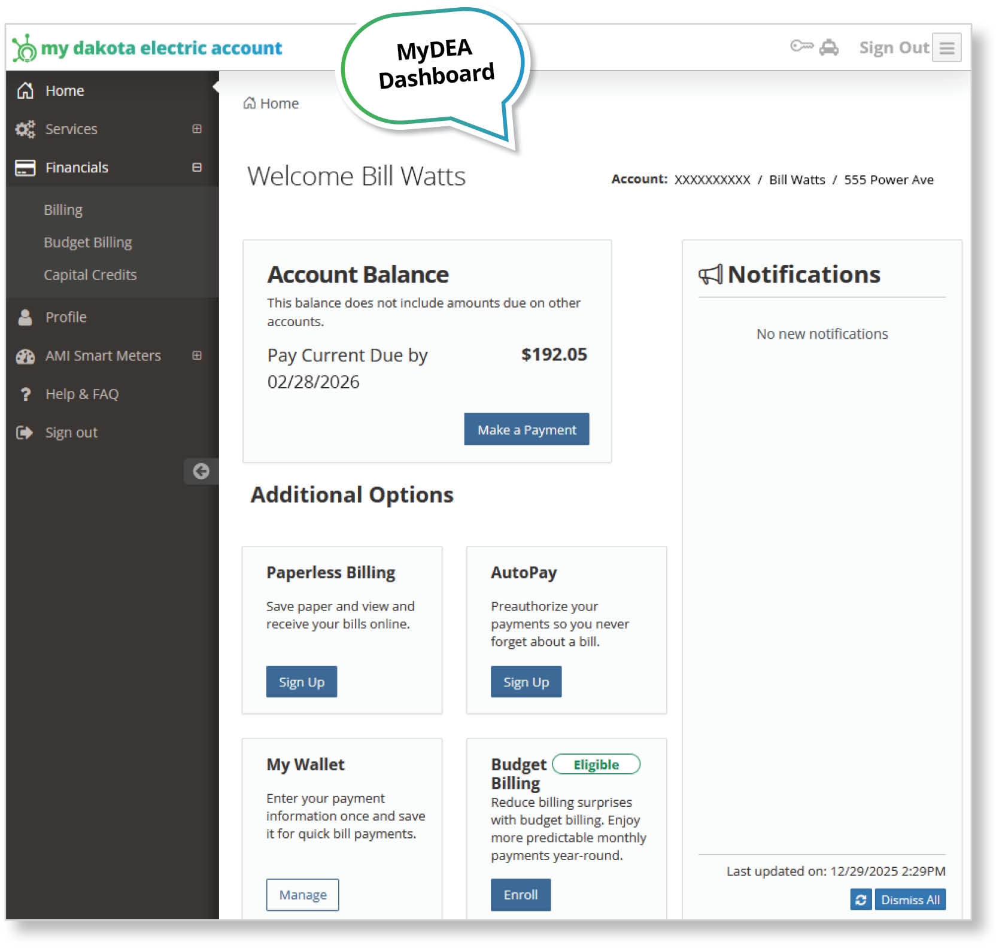This screenshot has height=948, width=999.
Task: Open Budget Billing sidebar item
Action: [88, 242]
